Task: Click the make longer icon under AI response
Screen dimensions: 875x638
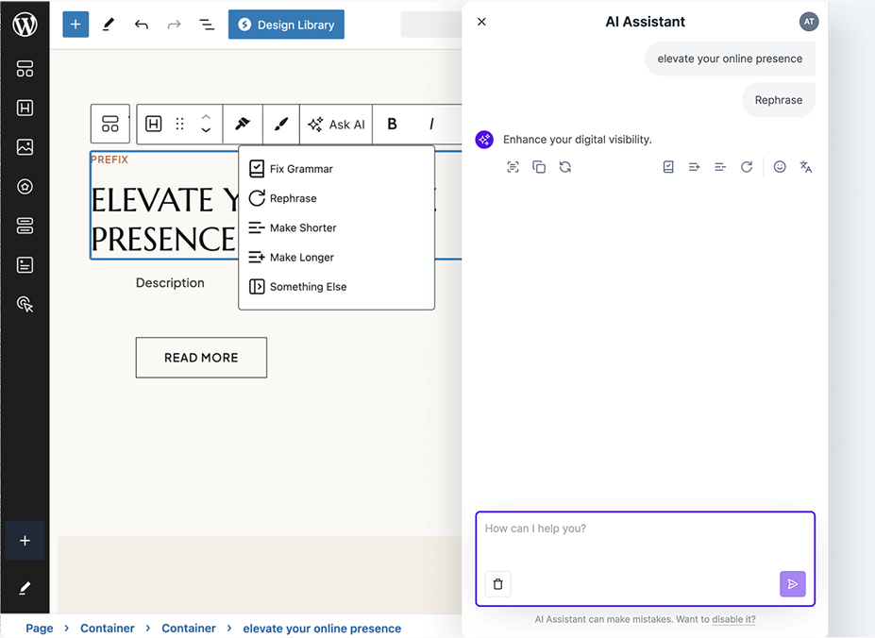Action: (694, 167)
